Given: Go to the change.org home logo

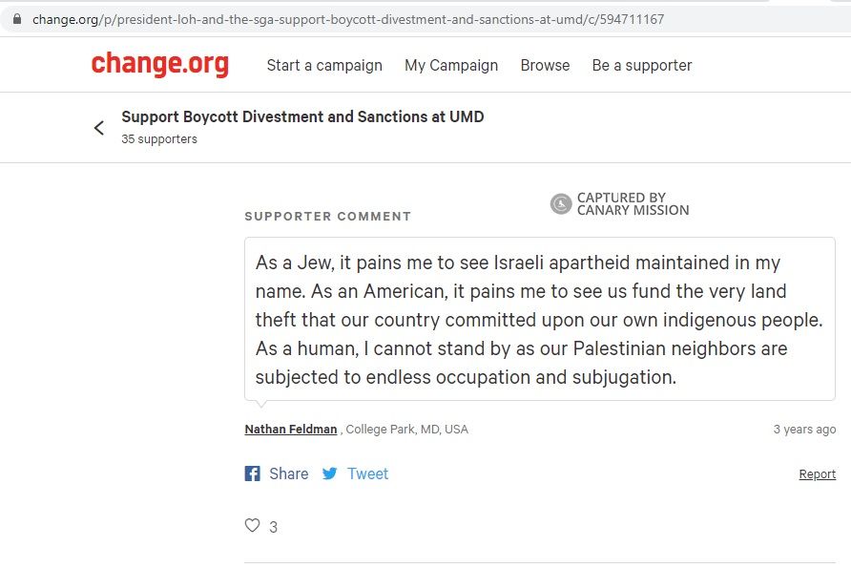Looking at the screenshot, I should tap(159, 64).
